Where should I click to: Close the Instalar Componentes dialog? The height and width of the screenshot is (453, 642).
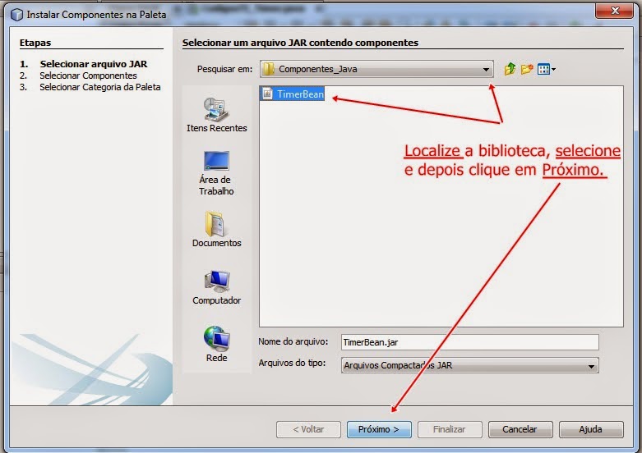click(614, 11)
